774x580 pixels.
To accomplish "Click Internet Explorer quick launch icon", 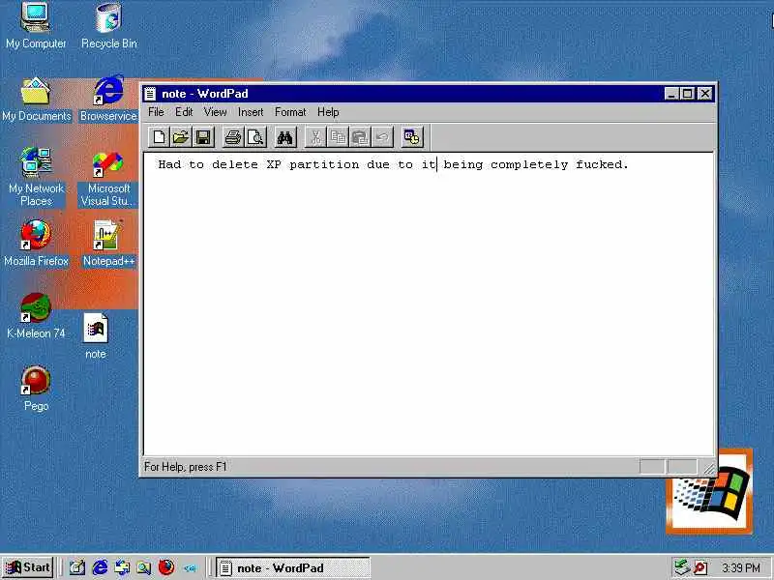I will (101, 567).
